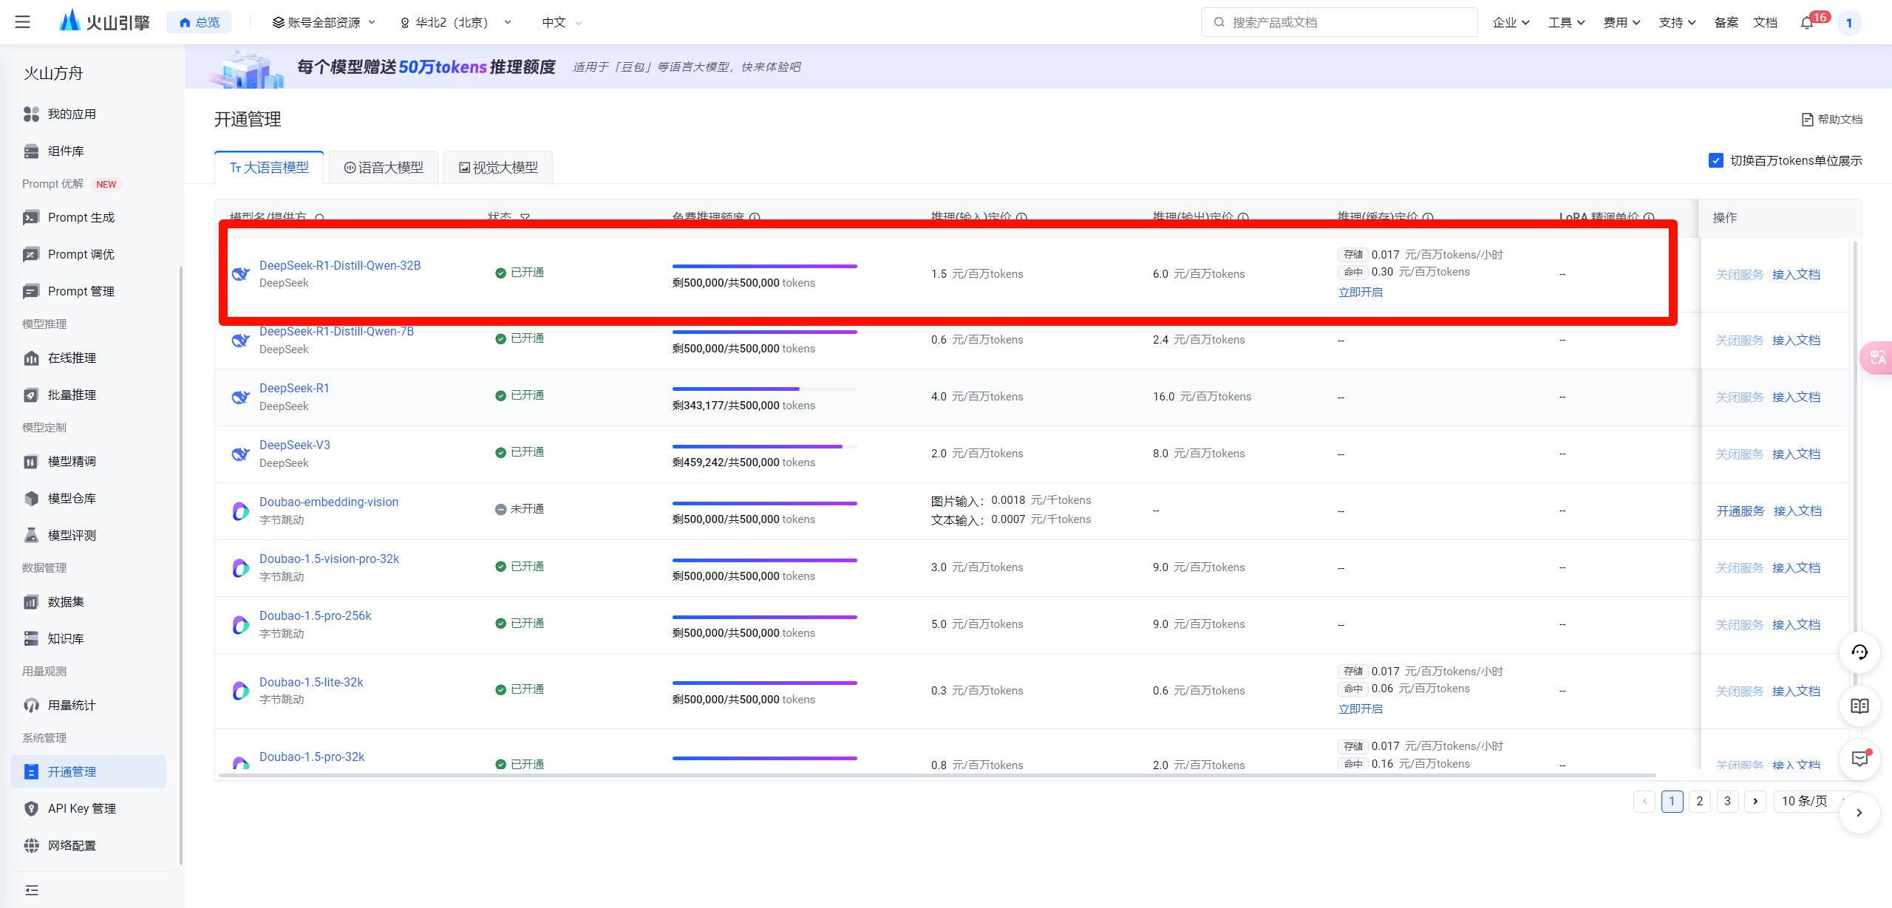Click the Volcano Engine logo

point(104,21)
